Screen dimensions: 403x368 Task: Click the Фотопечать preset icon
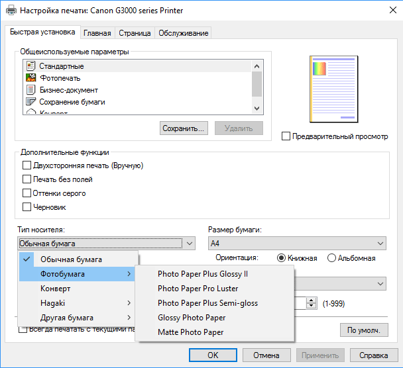[x=30, y=77]
